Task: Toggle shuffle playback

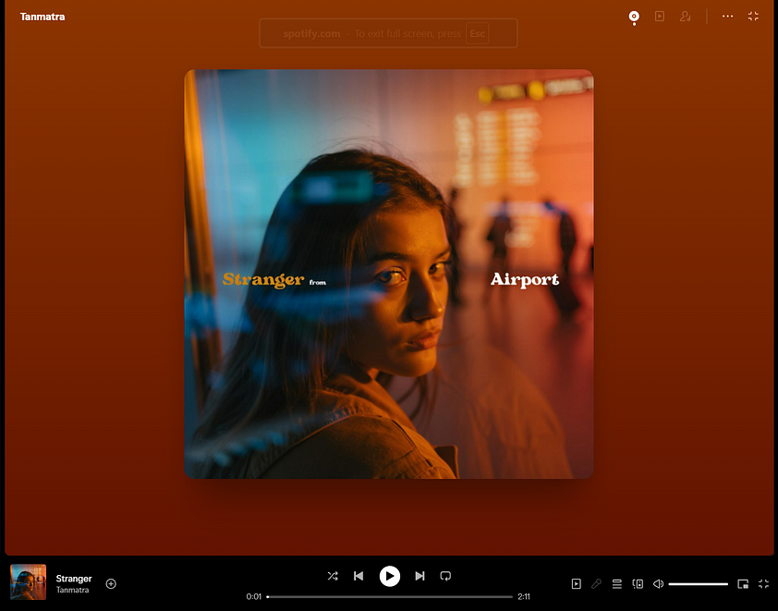Action: [333, 576]
